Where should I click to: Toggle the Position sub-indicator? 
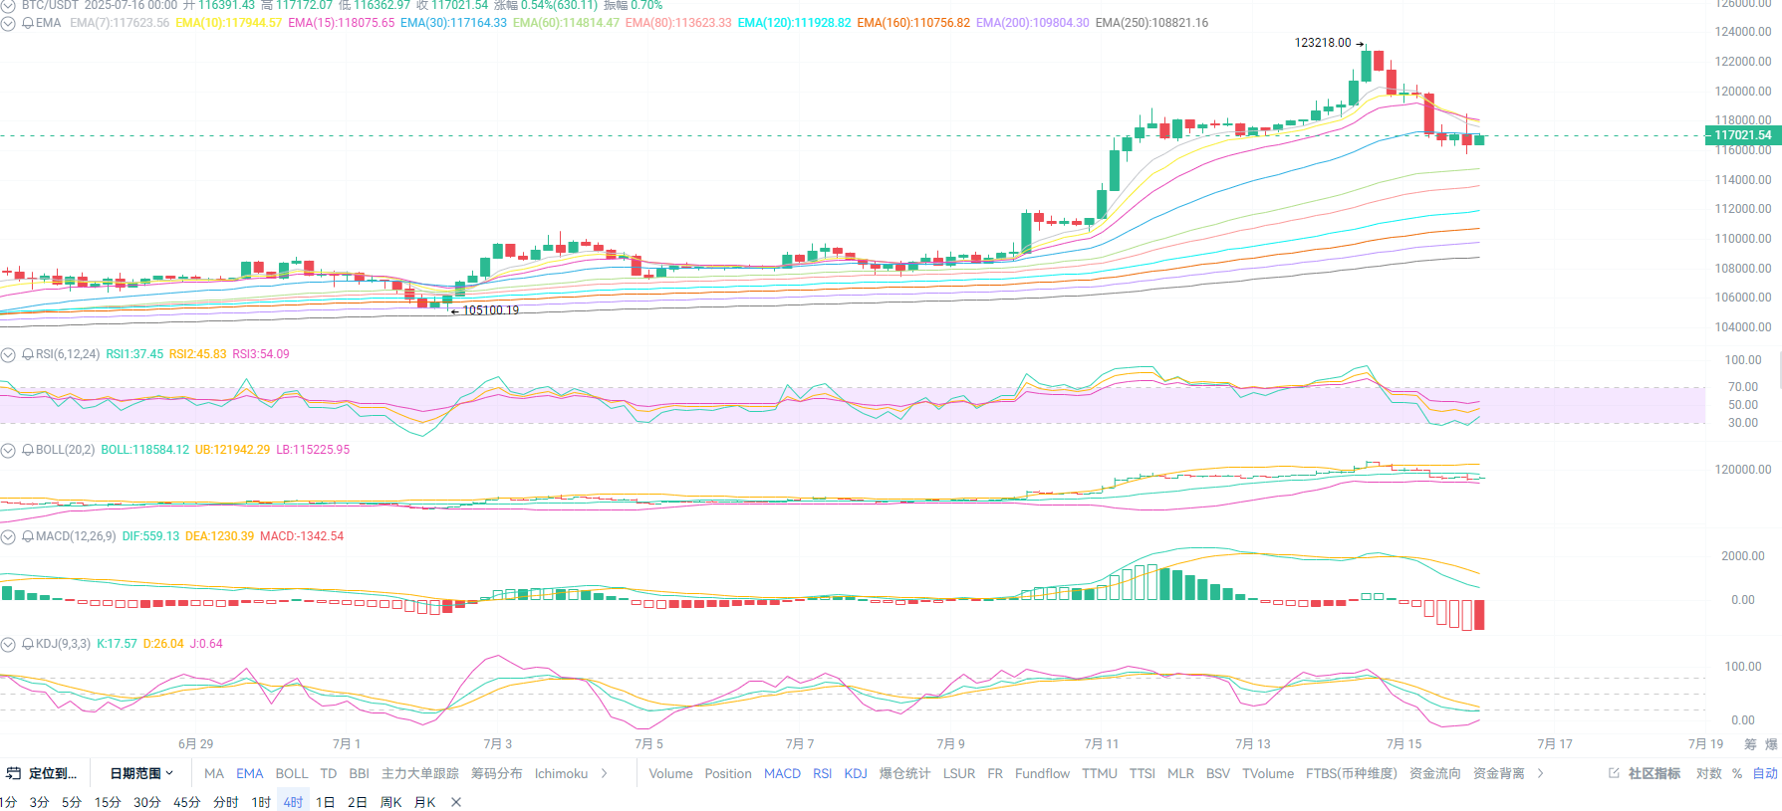tap(728, 773)
